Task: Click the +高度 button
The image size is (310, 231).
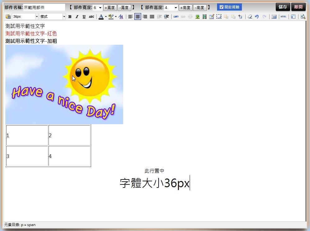Action: [185, 7]
